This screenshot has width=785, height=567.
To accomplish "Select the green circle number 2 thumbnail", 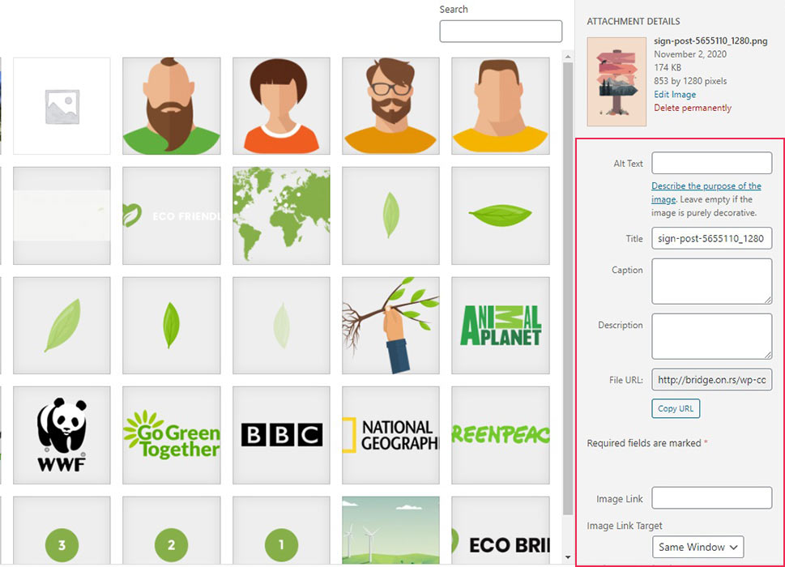I will [171, 531].
